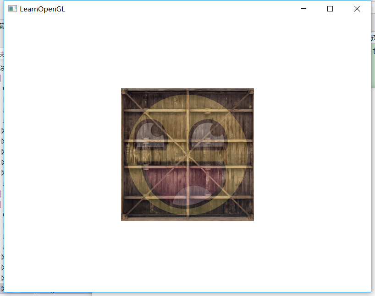Viewport: 375px width, 296px height.
Task: Click where the diagonal braces cross on the crate
Action: [187, 155]
